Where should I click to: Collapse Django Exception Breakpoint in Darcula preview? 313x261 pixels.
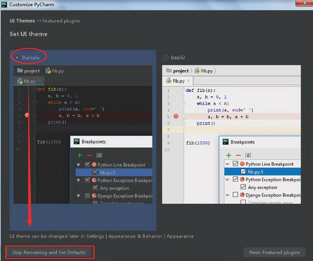(78, 196)
